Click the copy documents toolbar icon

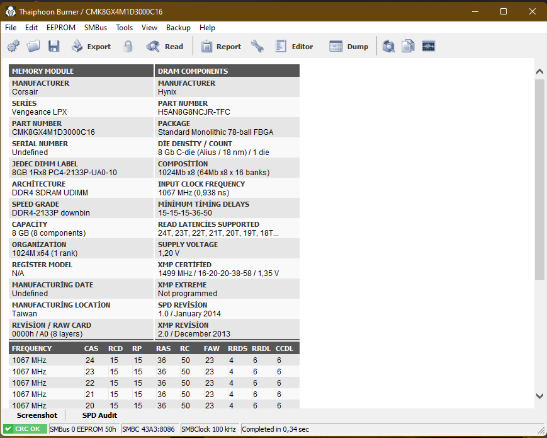point(408,46)
